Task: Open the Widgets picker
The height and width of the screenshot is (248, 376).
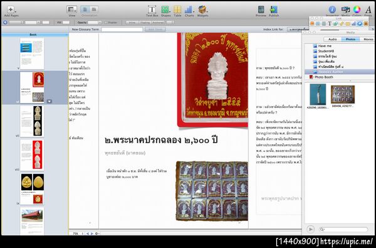Action: coord(202,9)
